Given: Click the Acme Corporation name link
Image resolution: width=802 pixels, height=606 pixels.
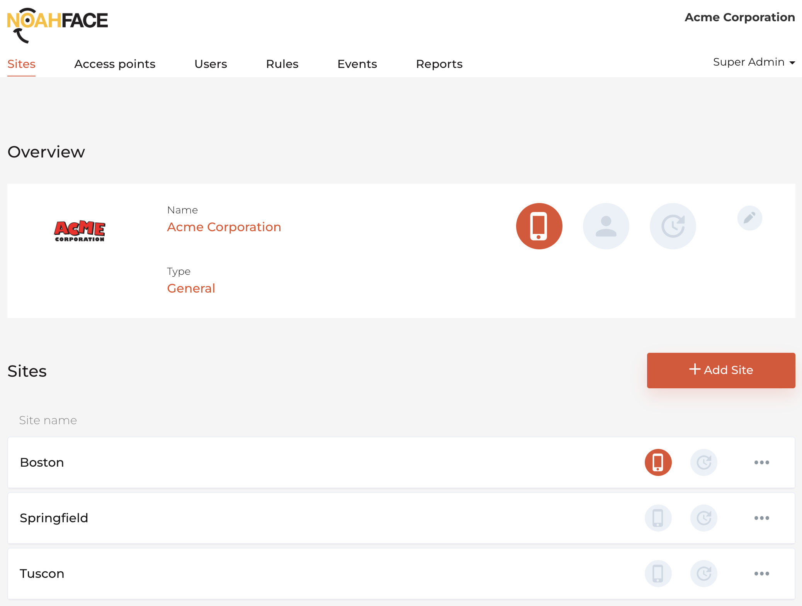Looking at the screenshot, I should (224, 227).
